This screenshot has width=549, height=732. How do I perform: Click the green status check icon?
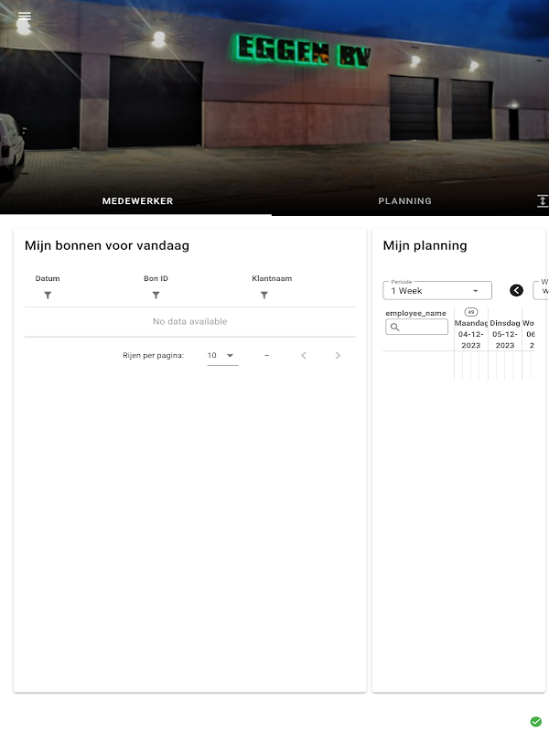pos(536,722)
